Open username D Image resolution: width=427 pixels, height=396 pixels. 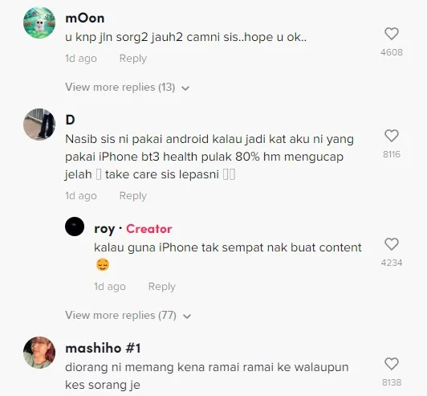pos(70,120)
